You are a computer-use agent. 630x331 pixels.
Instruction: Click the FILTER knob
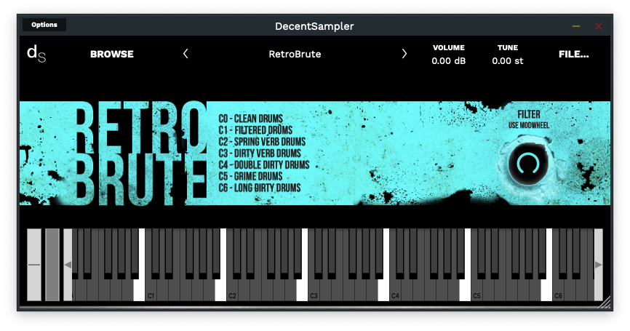click(x=528, y=164)
